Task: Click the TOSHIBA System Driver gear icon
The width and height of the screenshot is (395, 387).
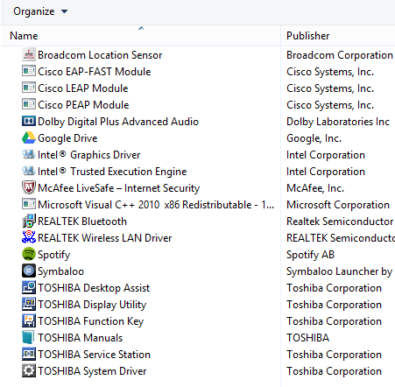Action: coord(29,370)
